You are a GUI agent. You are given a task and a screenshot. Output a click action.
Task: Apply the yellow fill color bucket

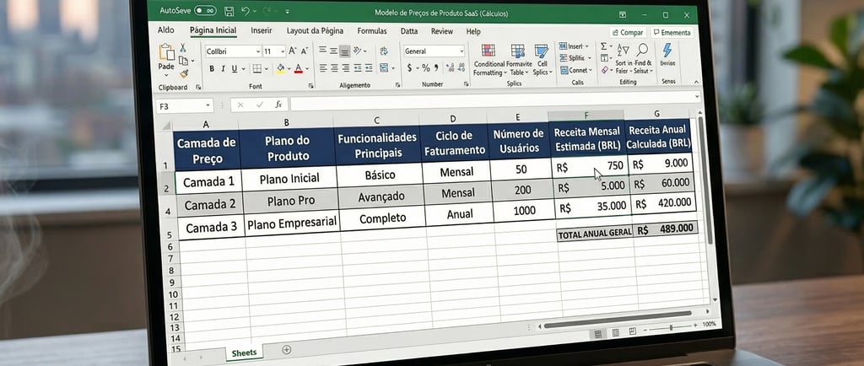pyautogui.click(x=280, y=68)
